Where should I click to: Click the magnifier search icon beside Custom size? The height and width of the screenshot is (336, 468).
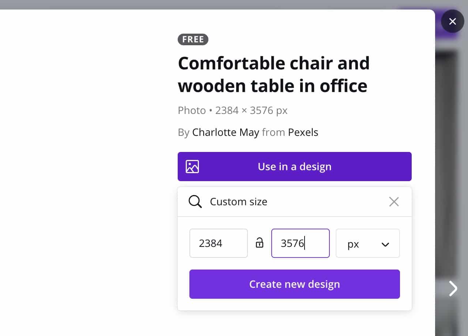(x=195, y=202)
